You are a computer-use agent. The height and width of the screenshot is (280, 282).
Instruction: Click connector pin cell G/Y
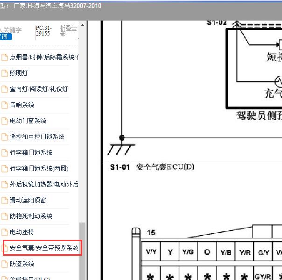[263, 252]
